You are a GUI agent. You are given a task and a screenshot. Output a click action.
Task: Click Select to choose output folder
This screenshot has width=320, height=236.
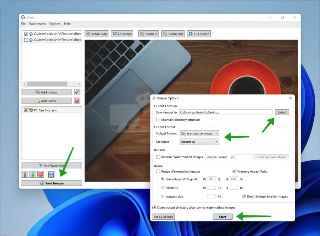coord(282,112)
